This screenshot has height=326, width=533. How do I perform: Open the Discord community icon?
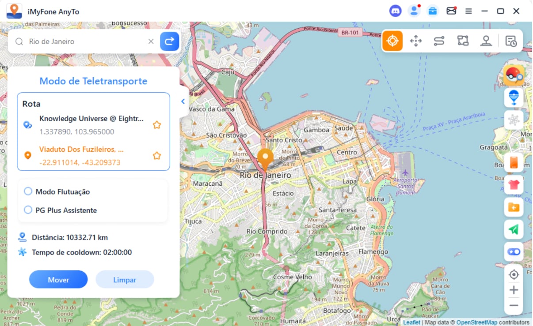(395, 11)
